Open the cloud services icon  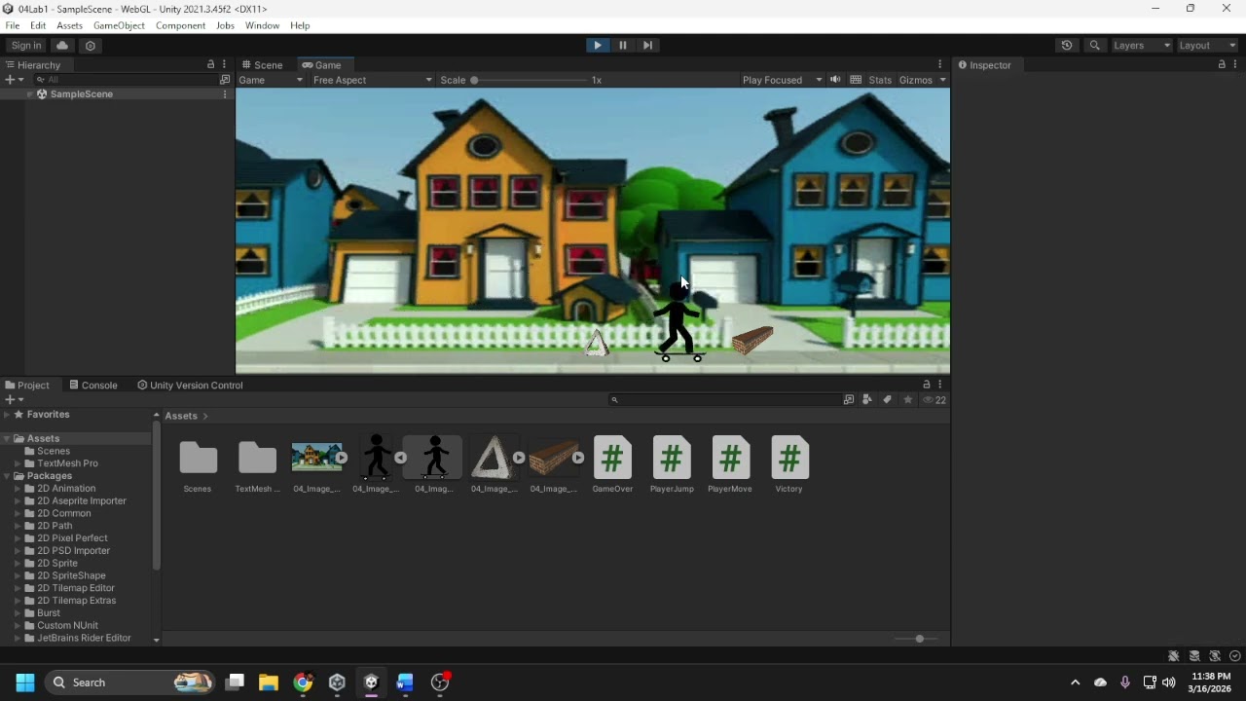62,45
